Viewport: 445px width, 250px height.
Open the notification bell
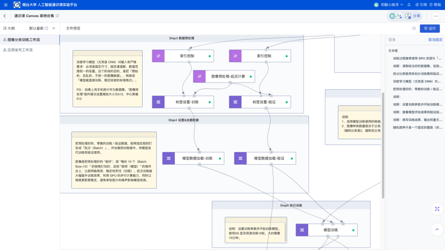tap(409, 5)
